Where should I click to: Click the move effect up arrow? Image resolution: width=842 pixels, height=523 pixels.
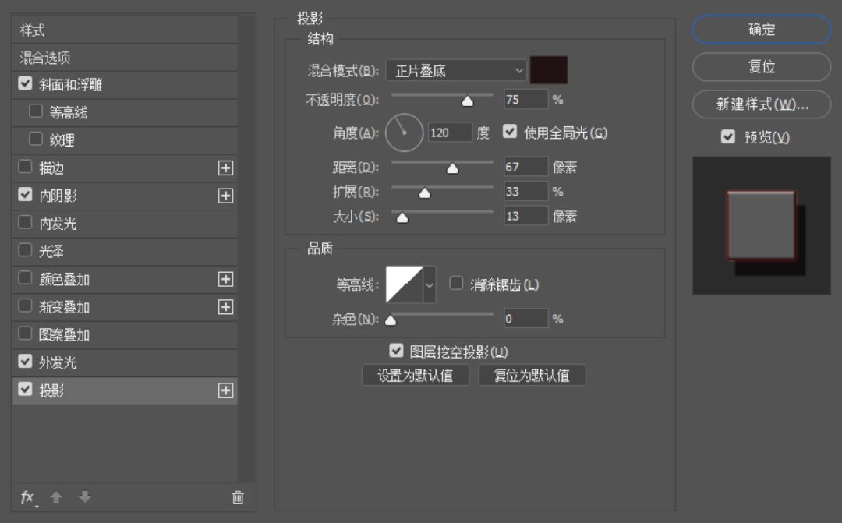56,497
